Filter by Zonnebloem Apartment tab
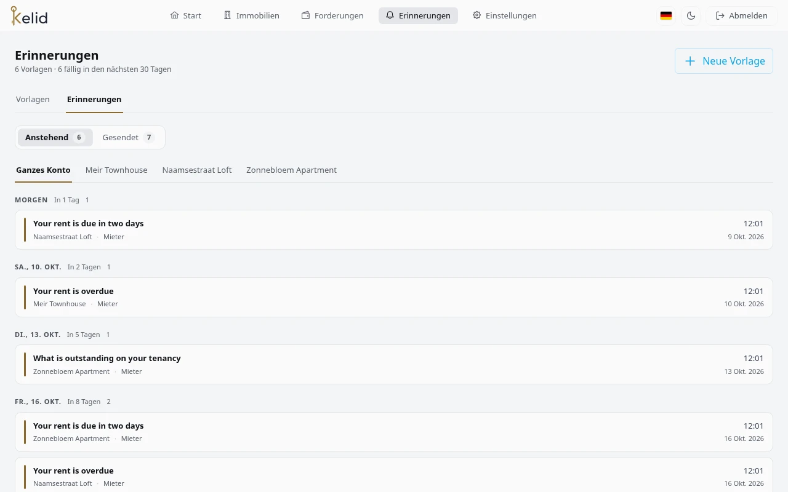The width and height of the screenshot is (788, 492). pos(291,170)
